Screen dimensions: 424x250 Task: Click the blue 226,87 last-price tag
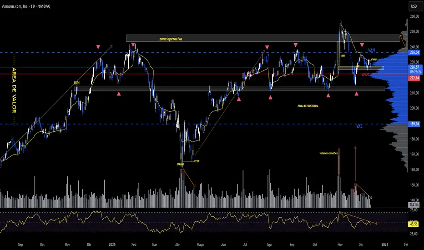[414, 67]
